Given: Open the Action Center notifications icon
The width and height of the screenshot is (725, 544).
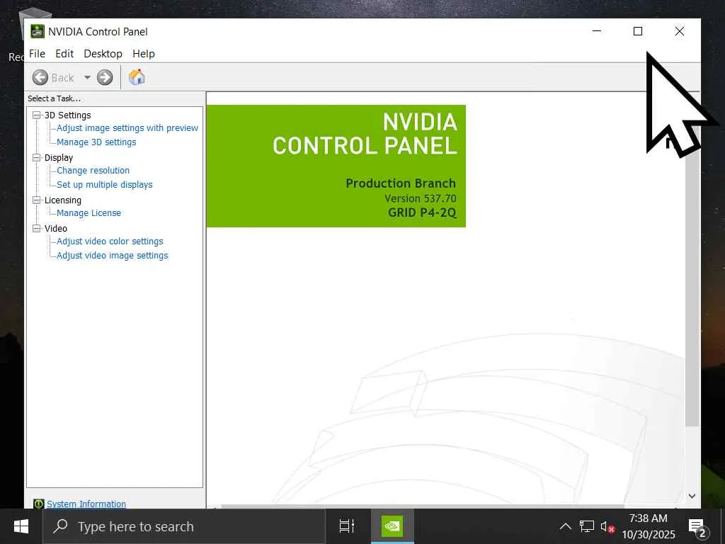Looking at the screenshot, I should tap(698, 527).
